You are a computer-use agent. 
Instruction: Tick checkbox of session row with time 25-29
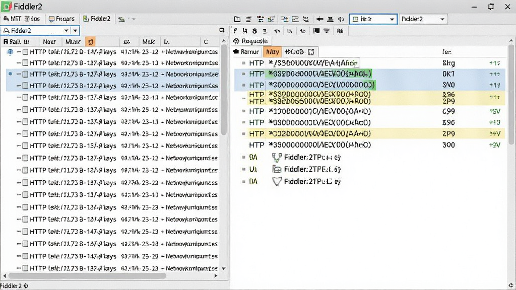pos(25,256)
